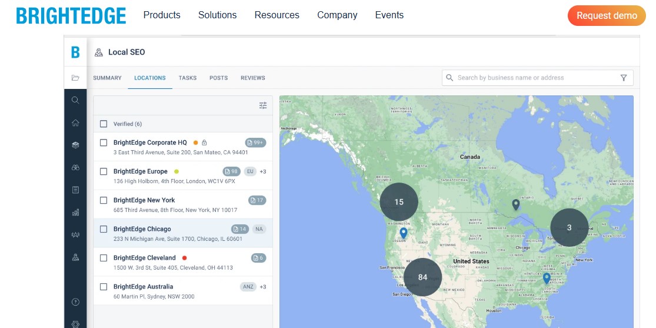Check the BrightEdge New York checkbox

click(104, 200)
